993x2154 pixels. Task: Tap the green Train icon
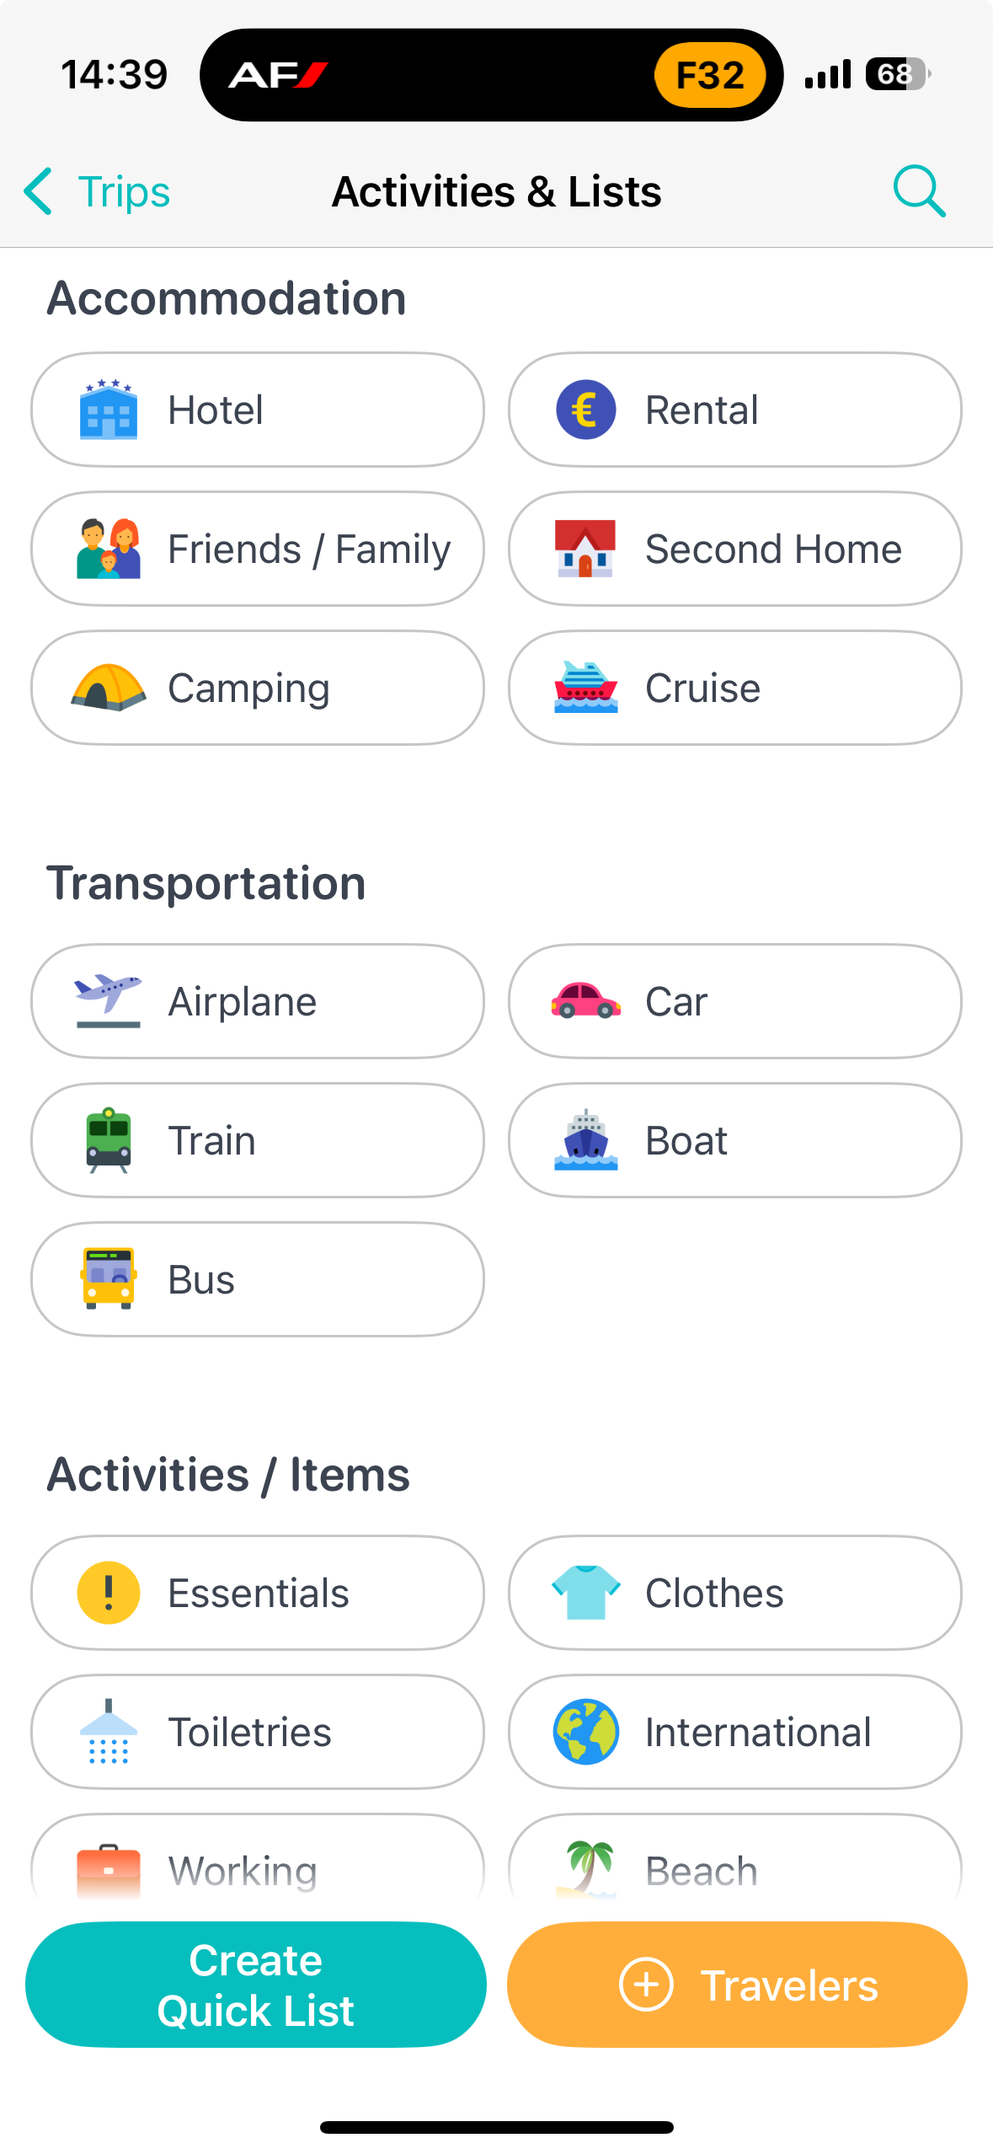click(x=109, y=1140)
